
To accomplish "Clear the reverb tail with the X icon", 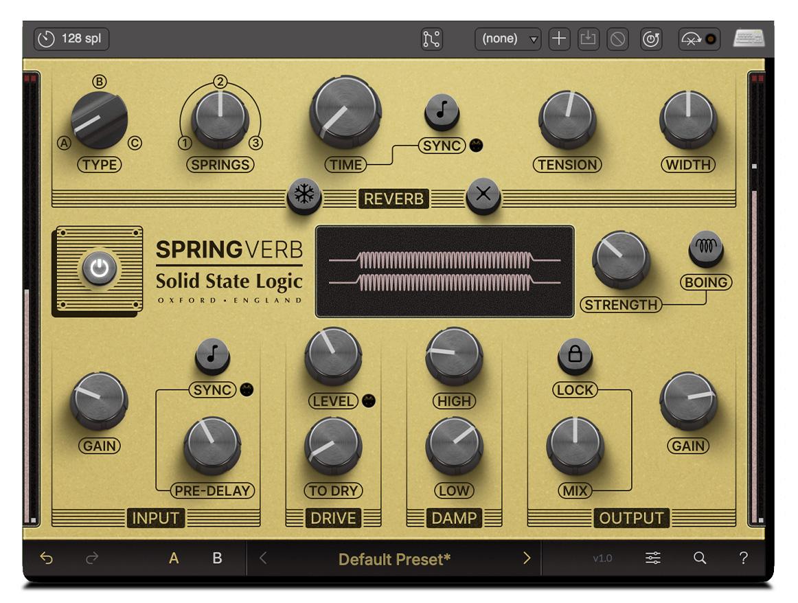I will coord(483,195).
